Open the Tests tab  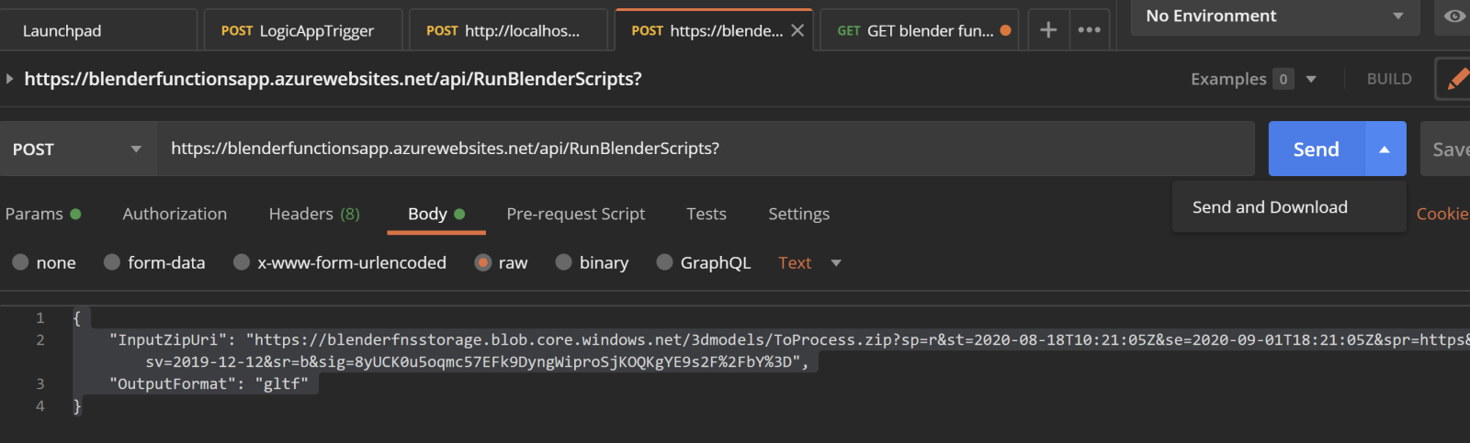[x=707, y=214]
